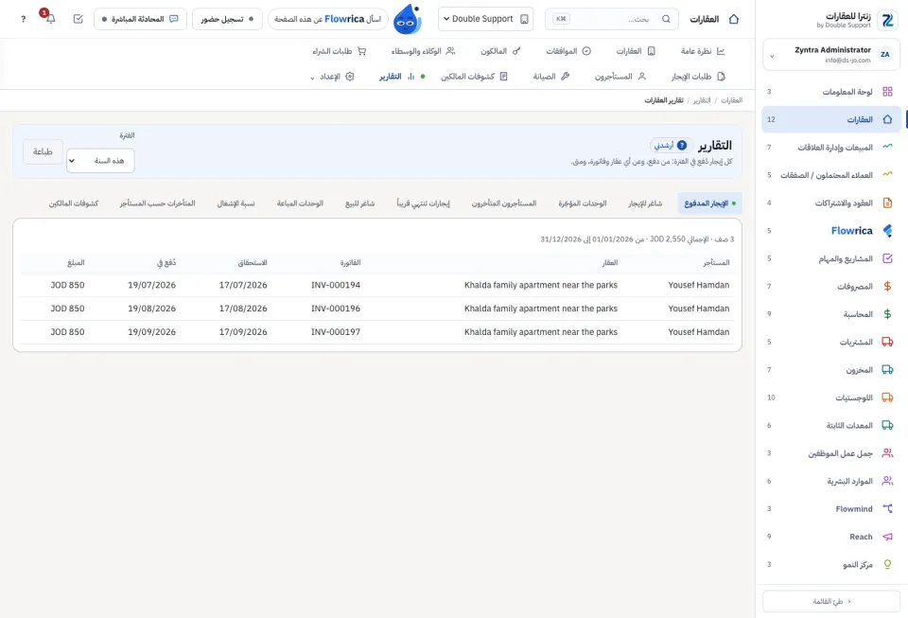908x618 pixels.
Task: Switch to the المتأخرات حسب المستأجر tab
Action: click(158, 203)
